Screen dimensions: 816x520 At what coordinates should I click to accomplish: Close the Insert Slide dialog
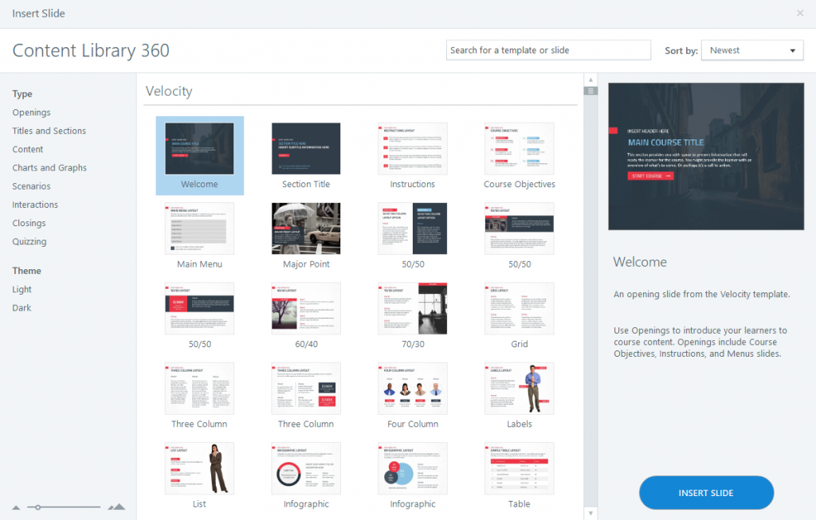[800, 13]
